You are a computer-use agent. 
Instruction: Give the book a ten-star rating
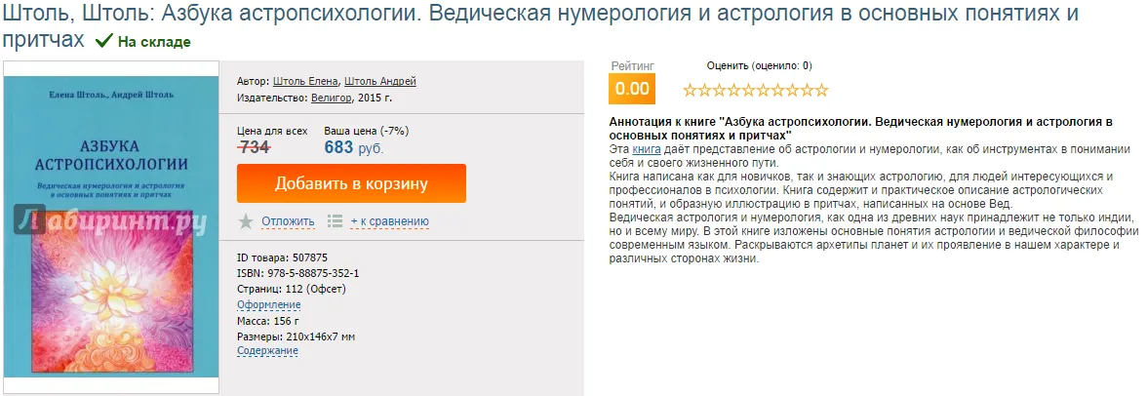coord(821,91)
